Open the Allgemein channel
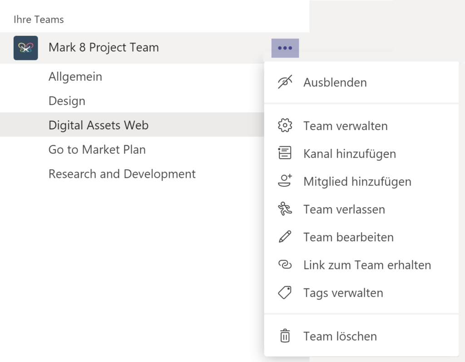This screenshot has width=465, height=362. tap(75, 76)
